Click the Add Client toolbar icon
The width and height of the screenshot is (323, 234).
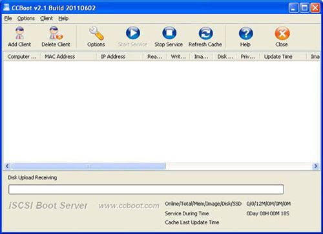[19, 34]
